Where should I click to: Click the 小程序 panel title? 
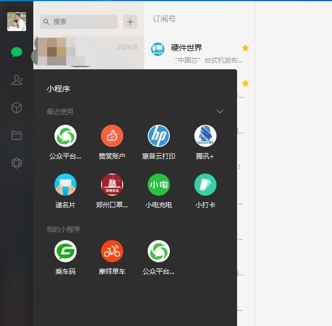(58, 89)
